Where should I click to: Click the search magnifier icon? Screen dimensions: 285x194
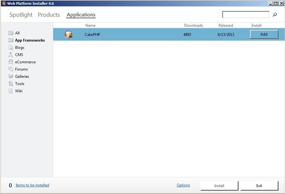[x=275, y=14]
